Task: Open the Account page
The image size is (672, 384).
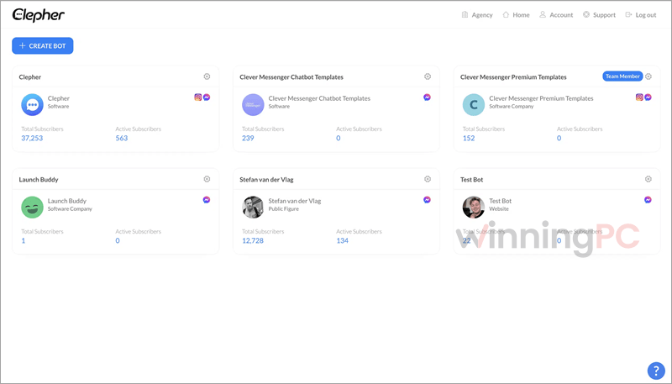Action: 556,15
